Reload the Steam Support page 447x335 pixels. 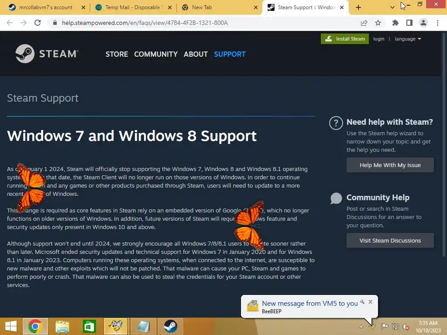(x=38, y=23)
